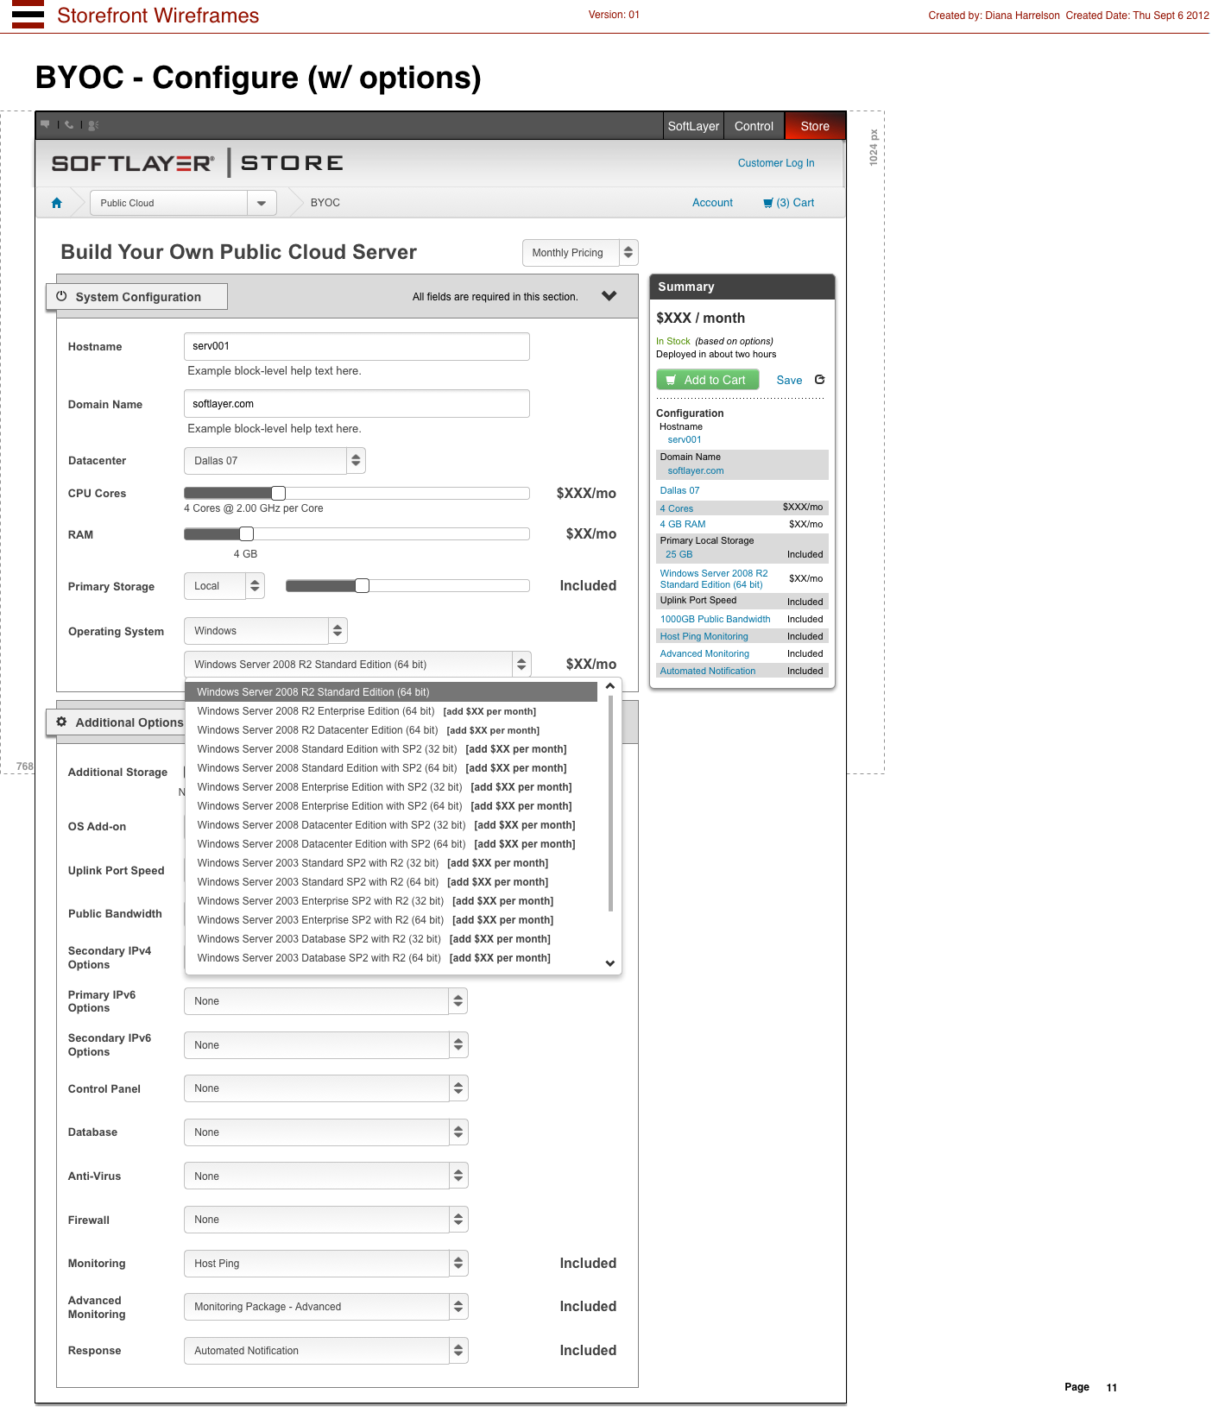Click the power icon in System Configuration header

(61, 296)
